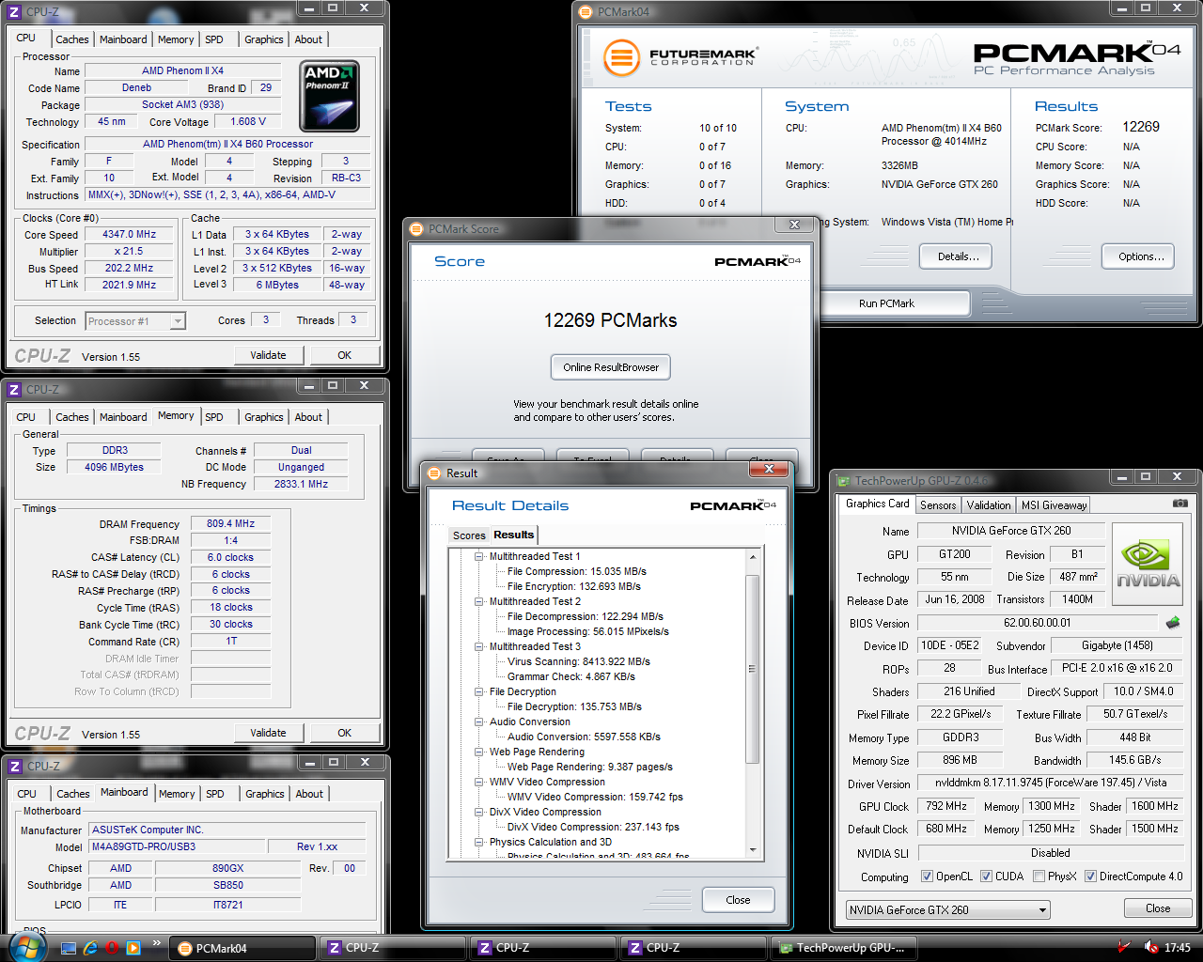Click Validate in the CPU-Z processor window

coord(268,355)
